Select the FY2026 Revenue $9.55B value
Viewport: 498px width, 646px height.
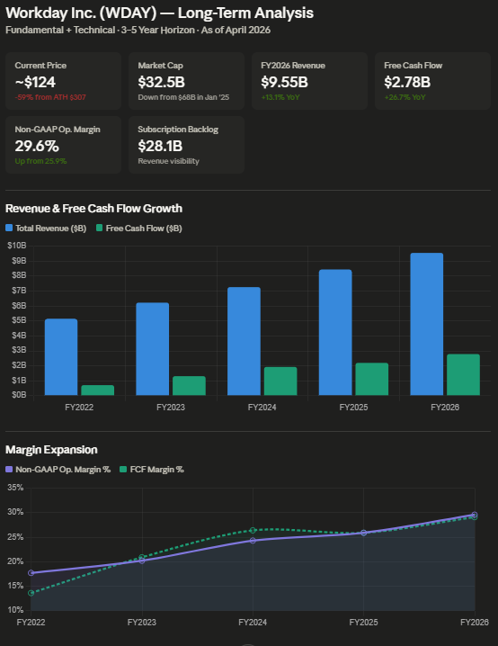[284, 82]
